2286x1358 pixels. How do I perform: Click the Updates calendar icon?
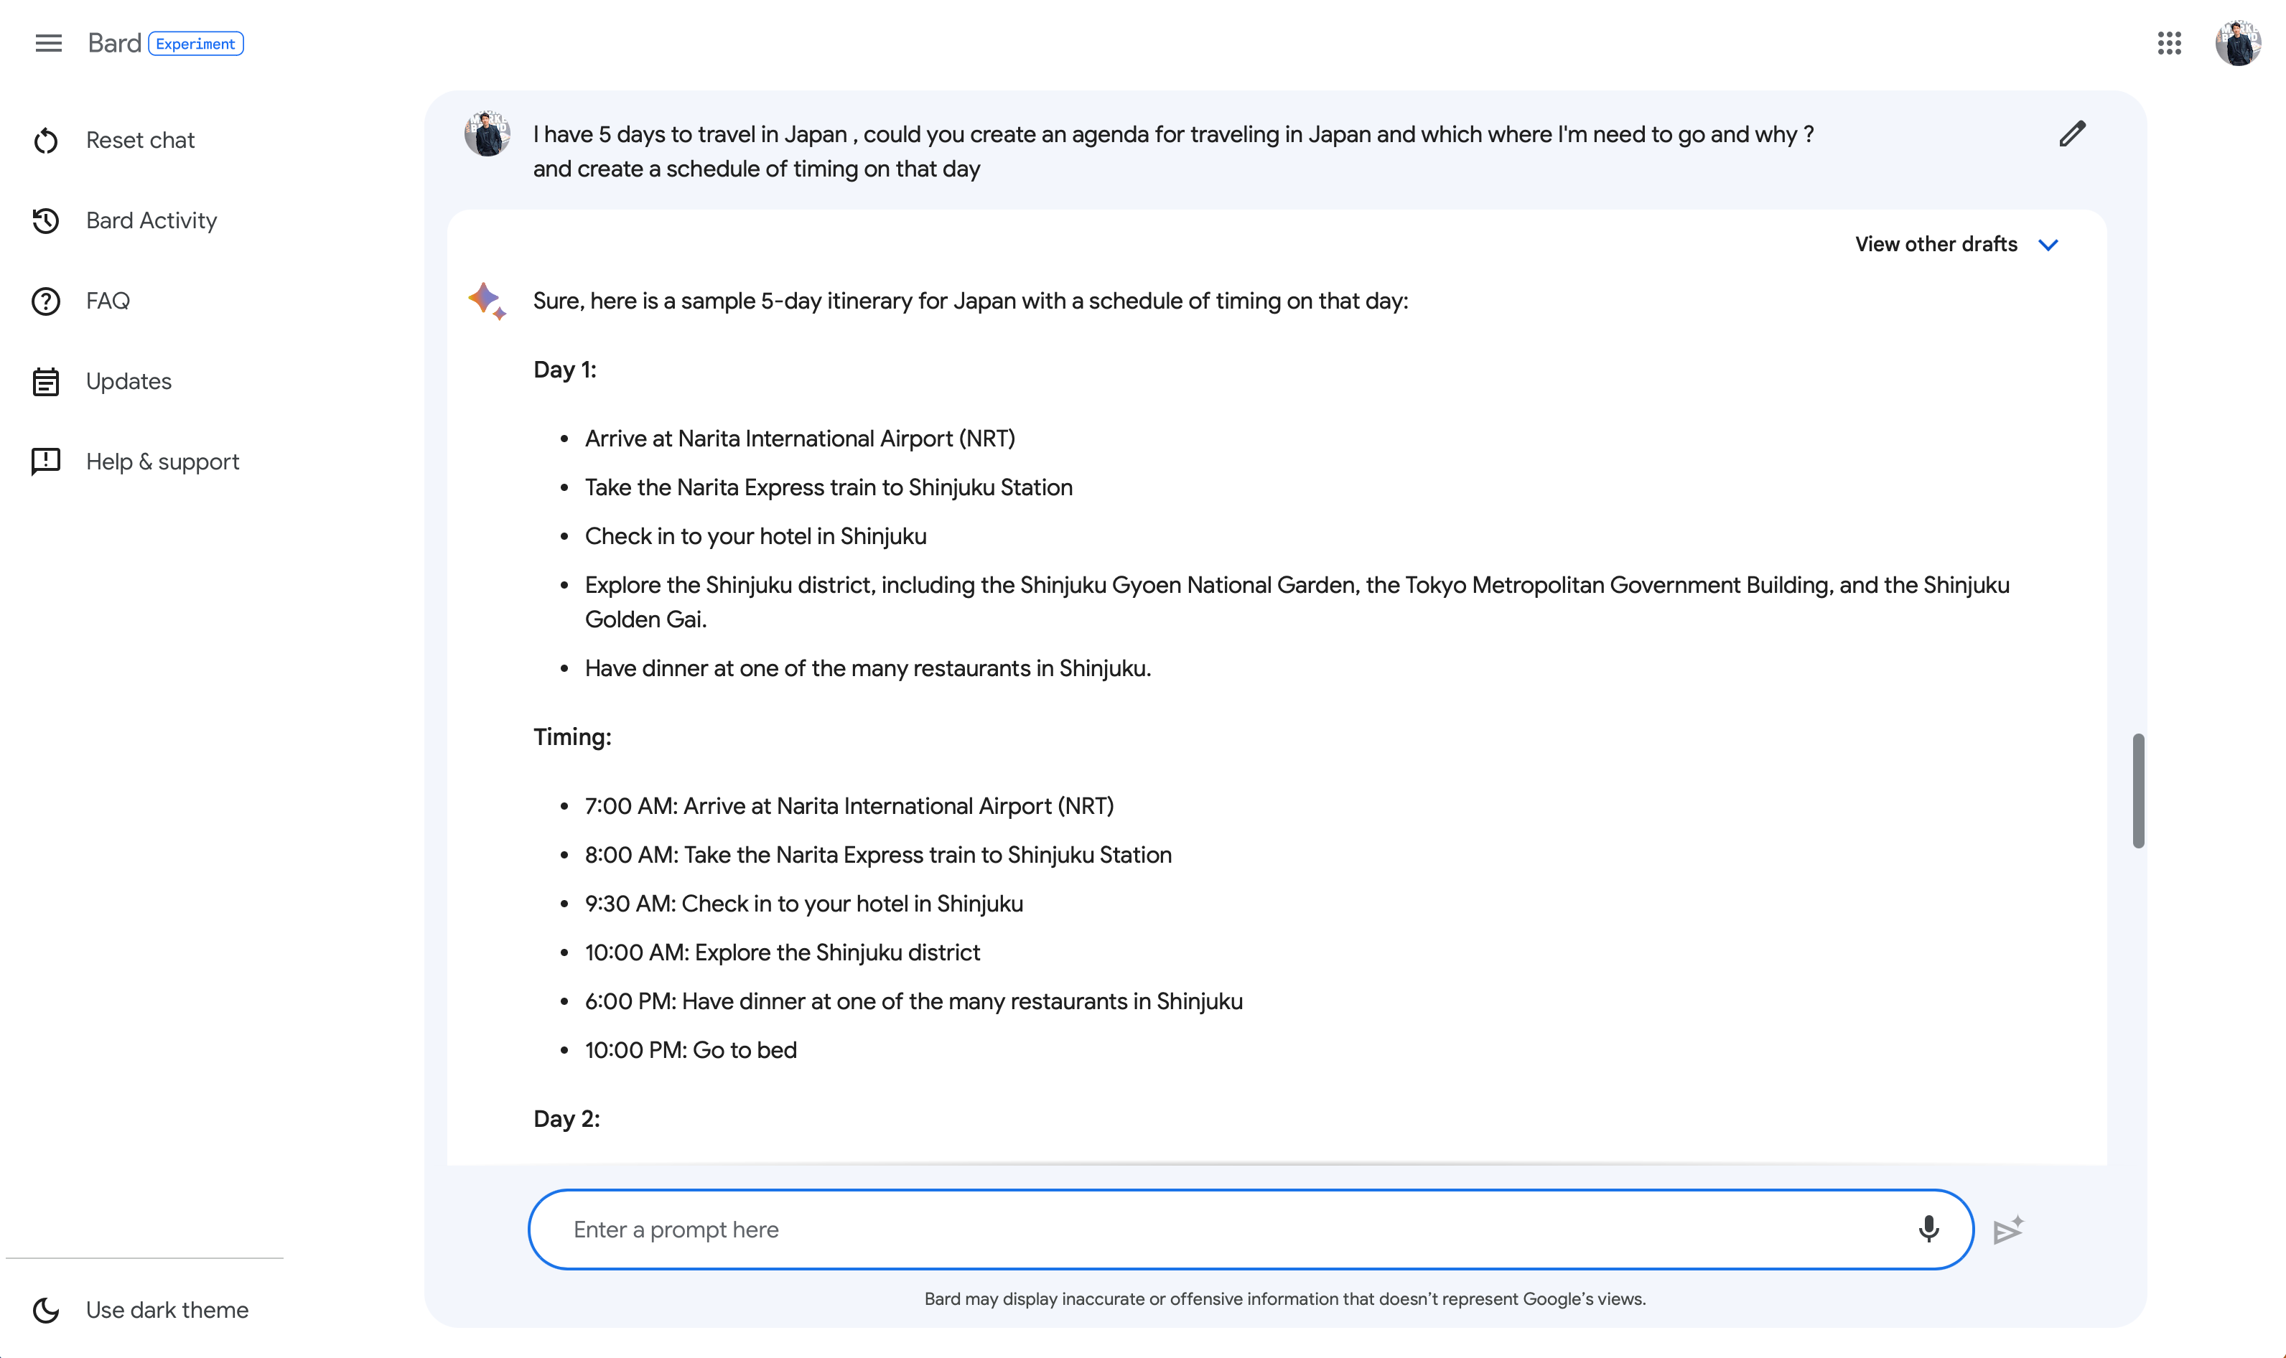[x=46, y=382]
